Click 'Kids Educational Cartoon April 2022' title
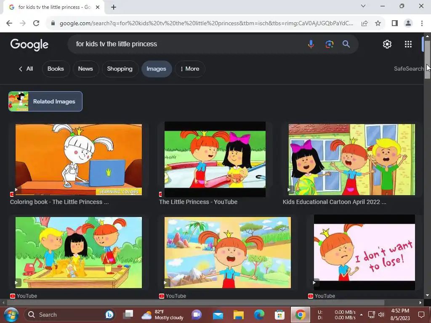The image size is (431, 323). point(335,202)
